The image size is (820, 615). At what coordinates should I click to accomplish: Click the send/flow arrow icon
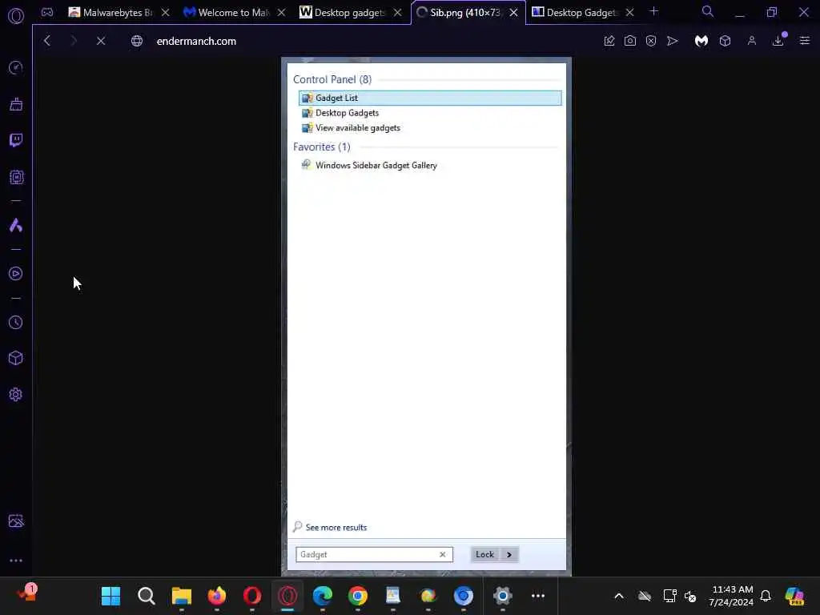click(673, 41)
